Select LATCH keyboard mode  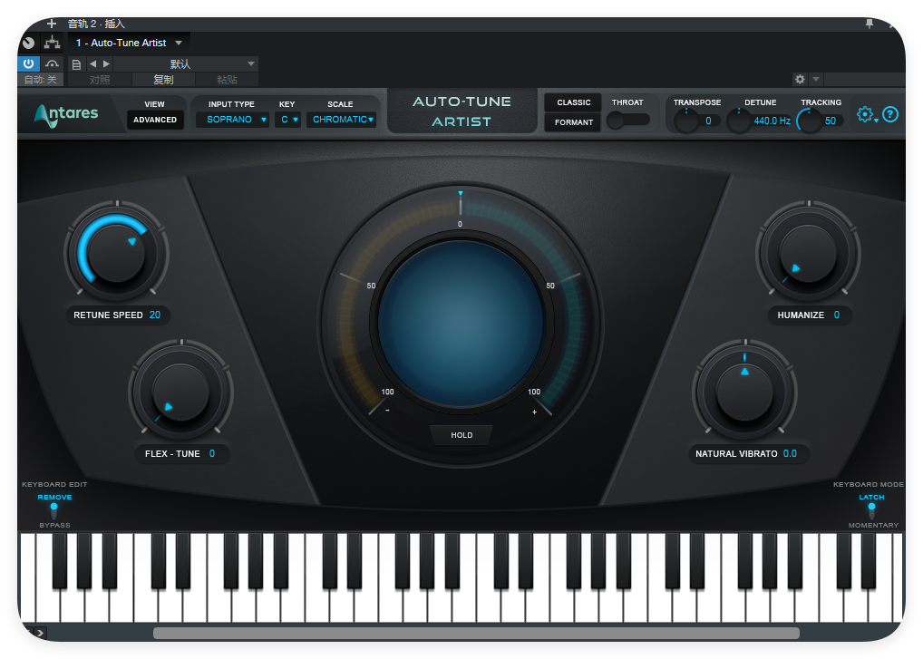pyautogui.click(x=872, y=497)
